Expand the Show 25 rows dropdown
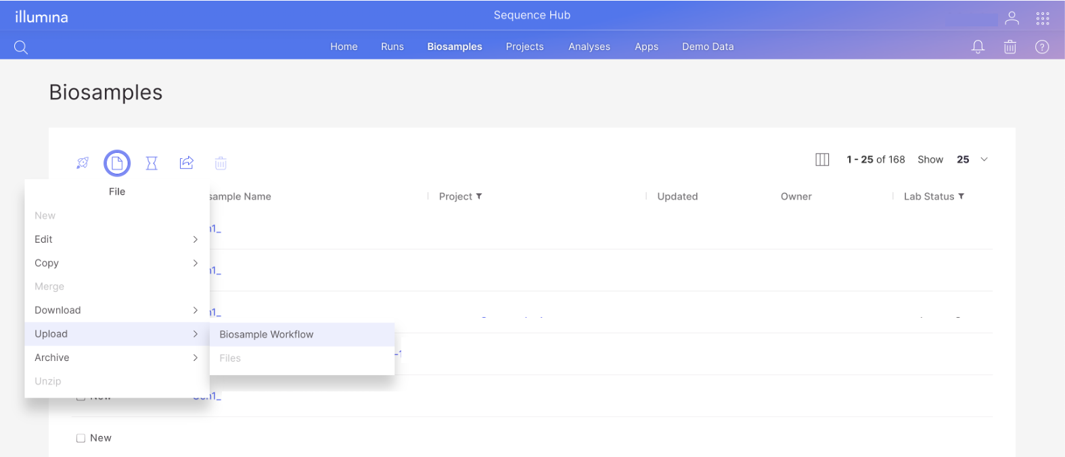1065x457 pixels. point(983,160)
